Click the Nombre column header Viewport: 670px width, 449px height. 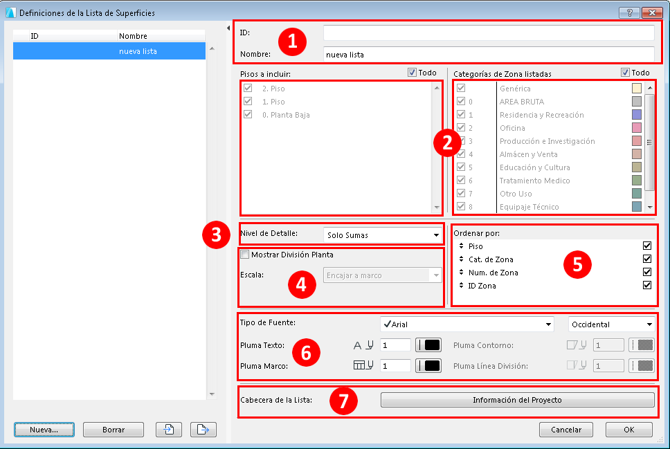(x=161, y=36)
